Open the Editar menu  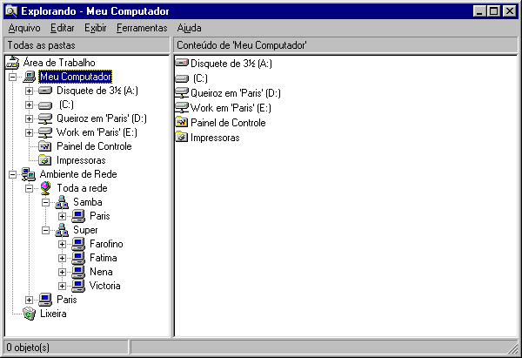[x=63, y=28]
